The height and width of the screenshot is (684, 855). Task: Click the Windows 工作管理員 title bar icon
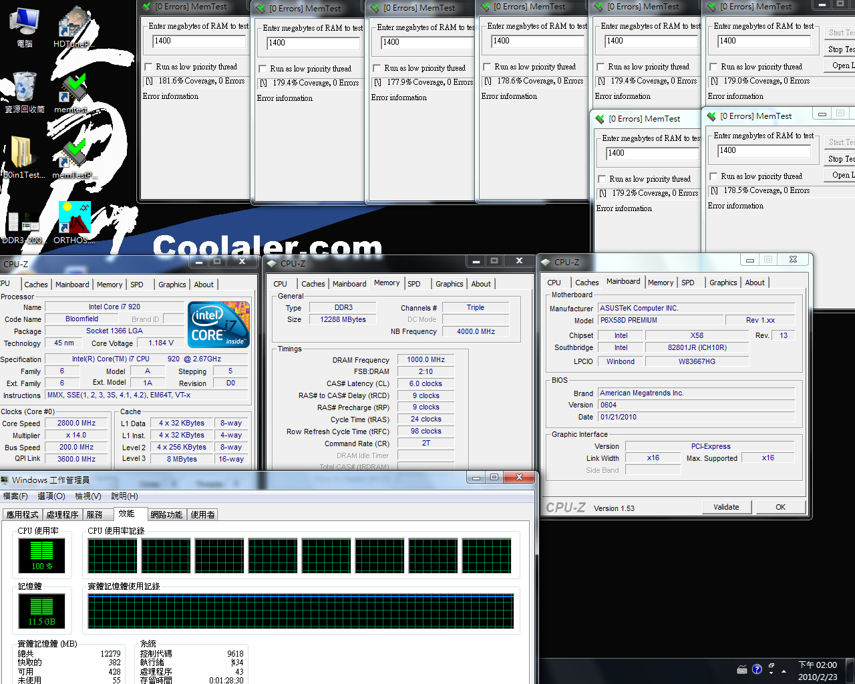pyautogui.click(x=5, y=480)
